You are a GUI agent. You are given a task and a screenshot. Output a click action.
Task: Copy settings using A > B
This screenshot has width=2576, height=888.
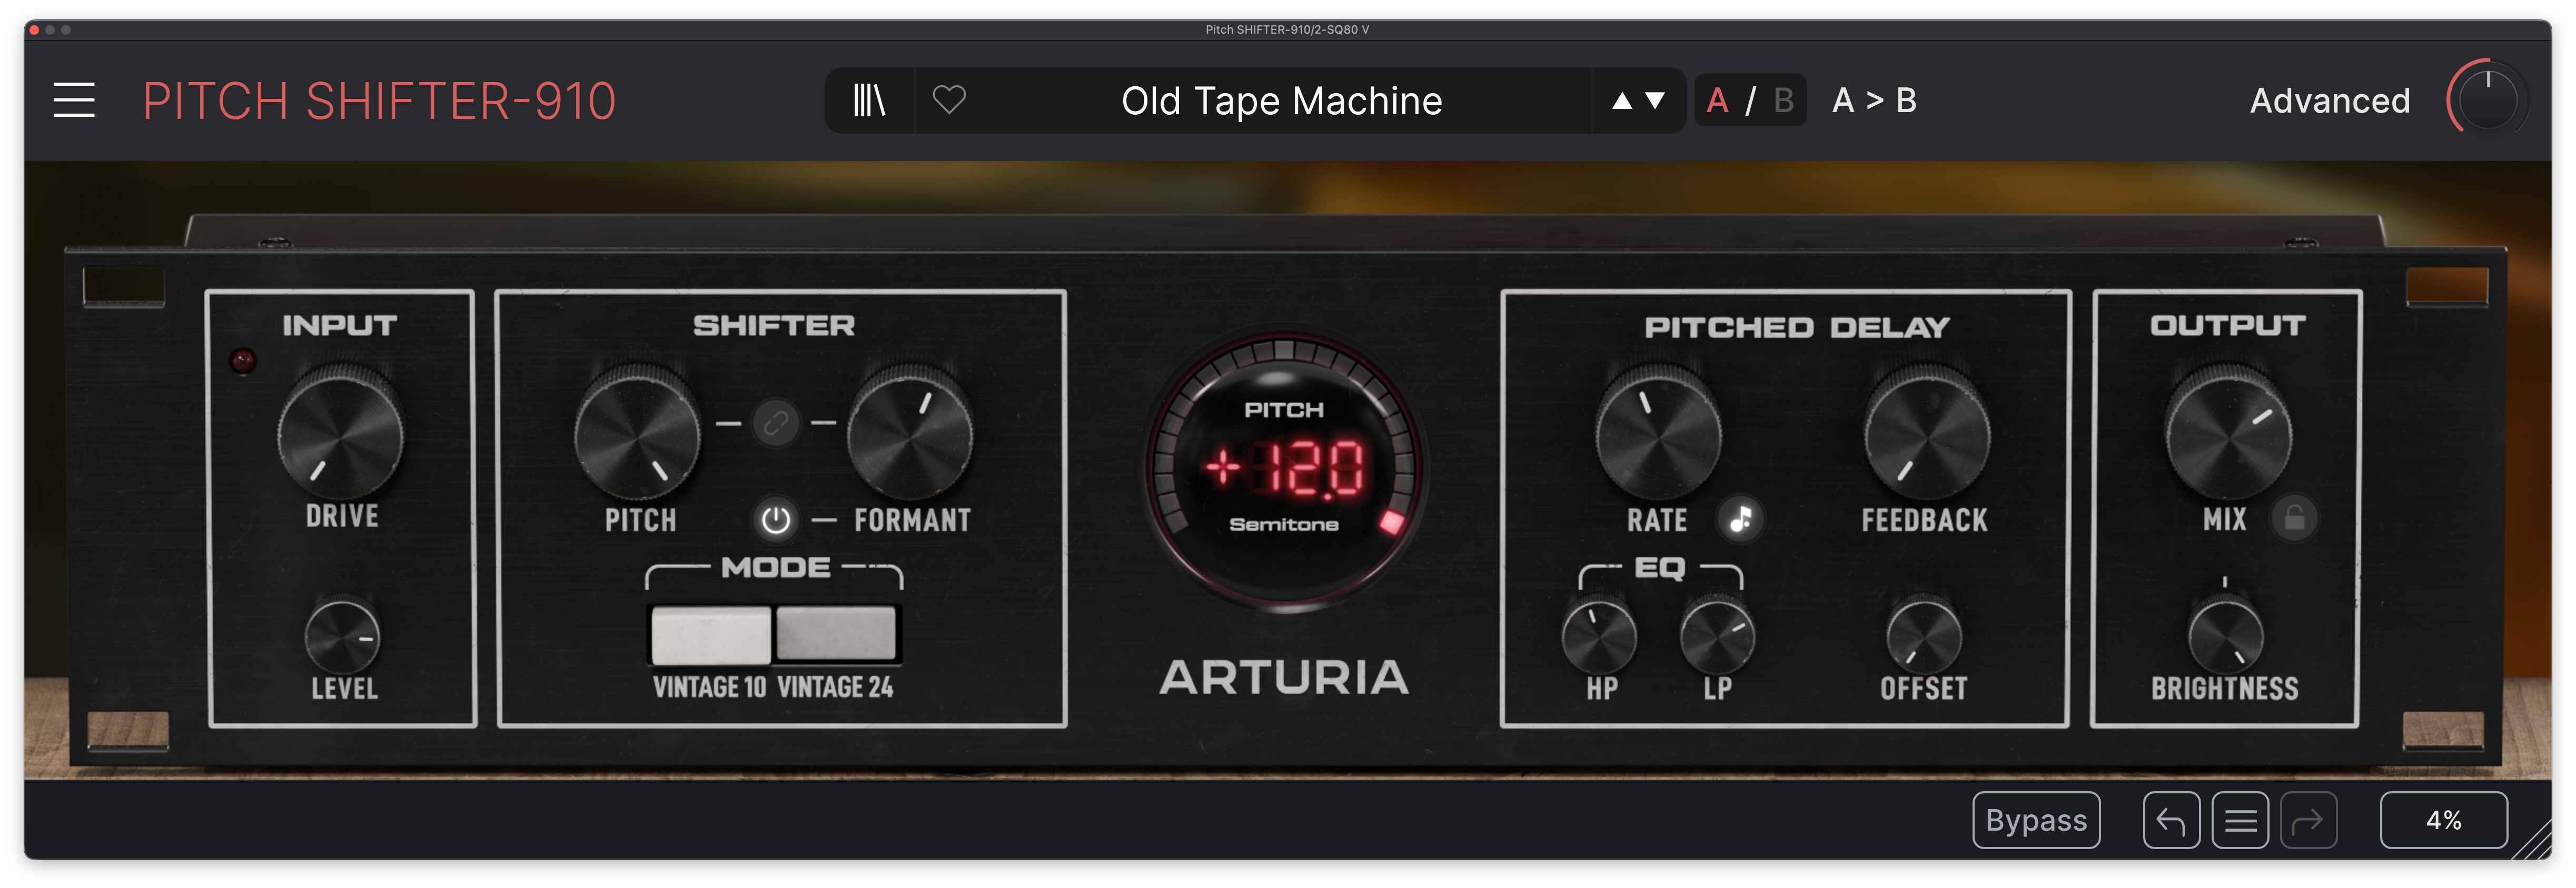click(x=1874, y=100)
